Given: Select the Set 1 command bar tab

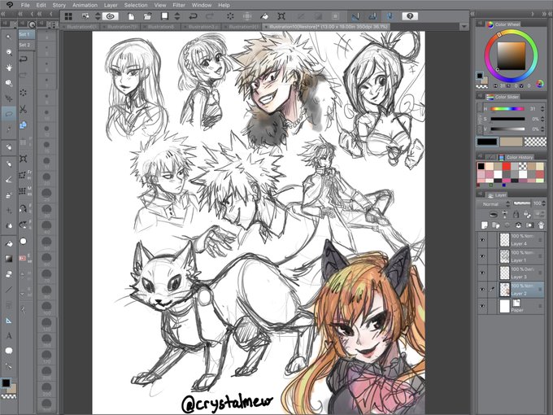Looking at the screenshot, I should [x=27, y=34].
